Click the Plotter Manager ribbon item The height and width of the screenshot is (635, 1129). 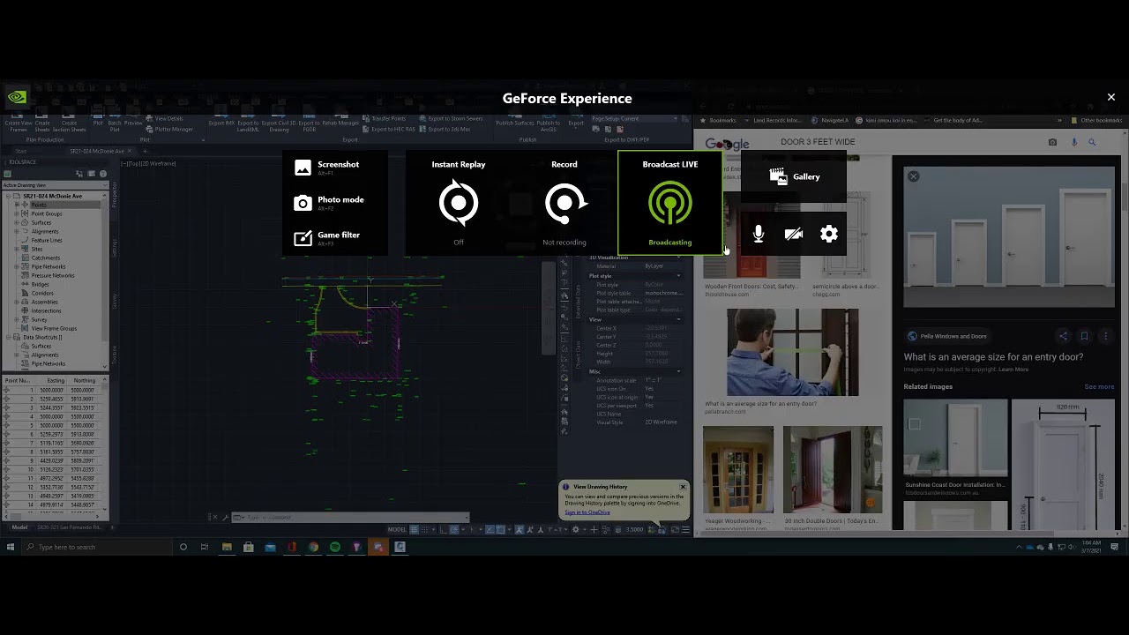(x=169, y=129)
